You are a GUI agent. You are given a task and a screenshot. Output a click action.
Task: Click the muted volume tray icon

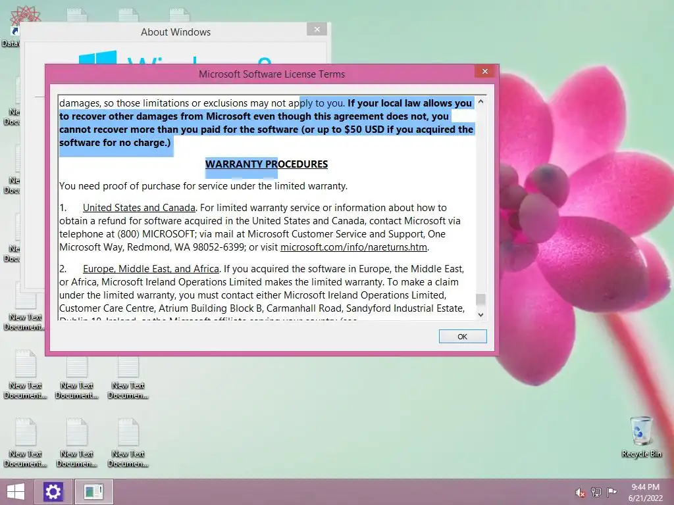581,493
